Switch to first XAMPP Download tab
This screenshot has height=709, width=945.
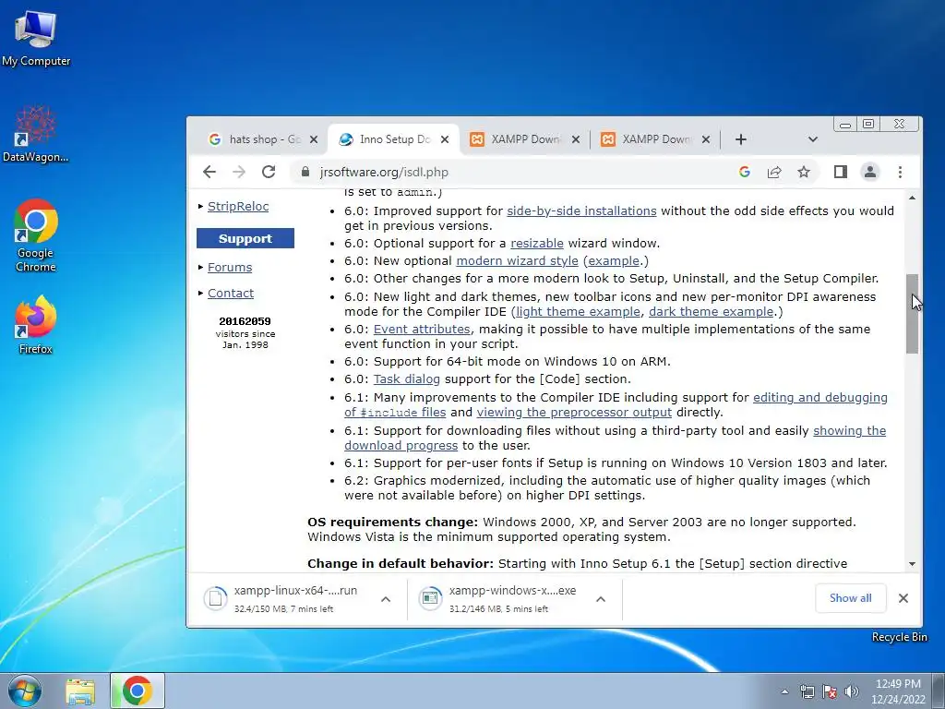525,139
